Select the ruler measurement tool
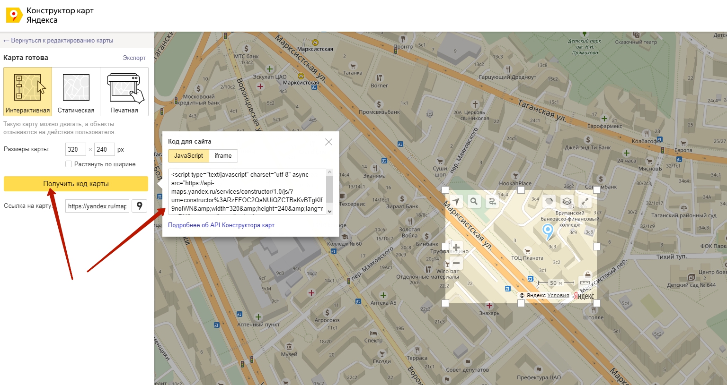The width and height of the screenshot is (727, 385). tap(585, 283)
